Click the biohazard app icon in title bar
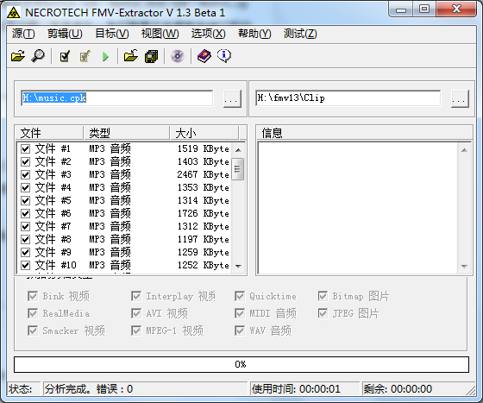 point(14,13)
